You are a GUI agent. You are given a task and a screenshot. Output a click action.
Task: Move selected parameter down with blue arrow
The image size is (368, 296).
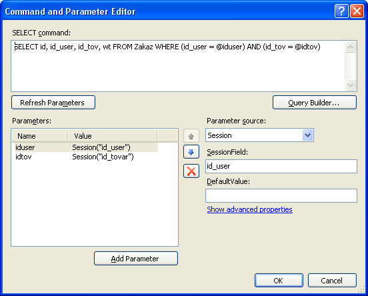[191, 152]
